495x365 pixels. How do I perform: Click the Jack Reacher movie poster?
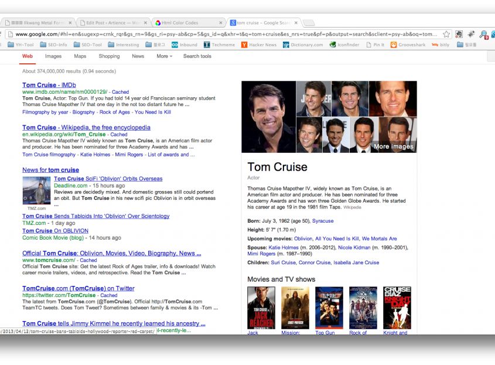[261, 308]
